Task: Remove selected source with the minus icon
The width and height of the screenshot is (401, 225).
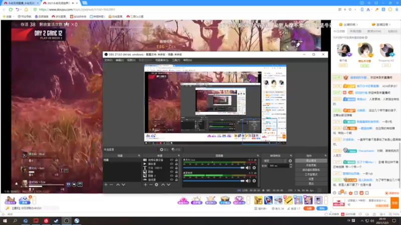Action: (151, 184)
